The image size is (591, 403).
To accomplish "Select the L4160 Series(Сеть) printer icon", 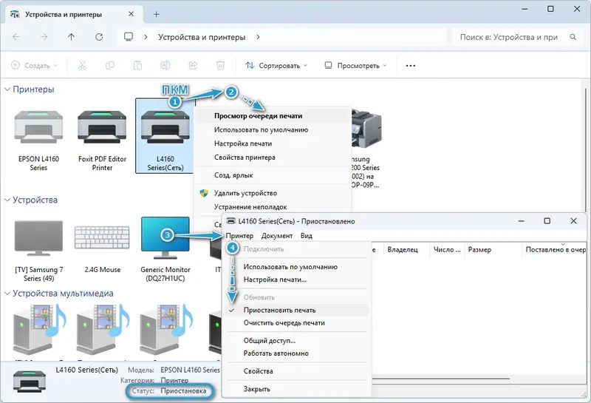I will pos(165,127).
